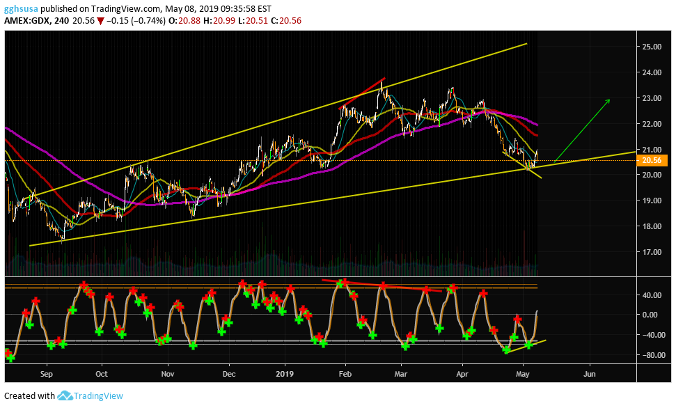This screenshot has height=408, width=676.
Task: Click the gghsusa author name
Action: (x=21, y=8)
